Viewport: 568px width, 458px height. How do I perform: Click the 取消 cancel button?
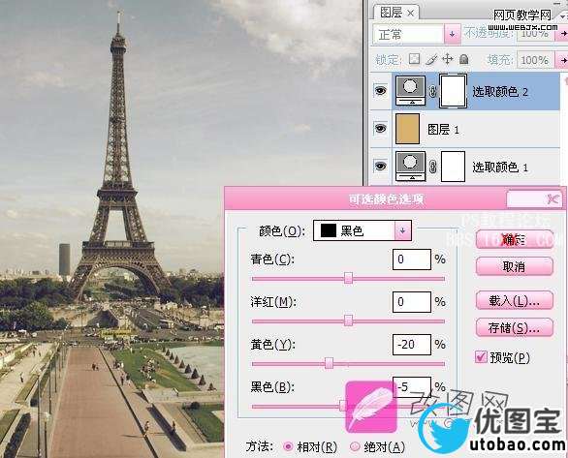(x=515, y=267)
